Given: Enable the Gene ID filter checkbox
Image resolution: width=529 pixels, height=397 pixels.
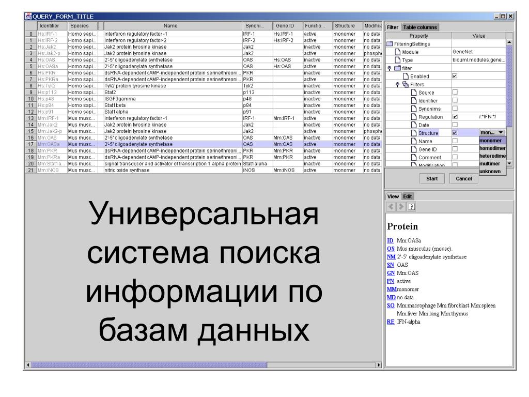Looking at the screenshot, I should click(455, 149).
